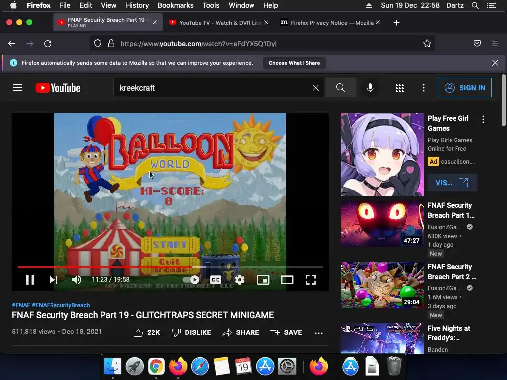
Task: Reload the current page
Action: click(x=48, y=44)
